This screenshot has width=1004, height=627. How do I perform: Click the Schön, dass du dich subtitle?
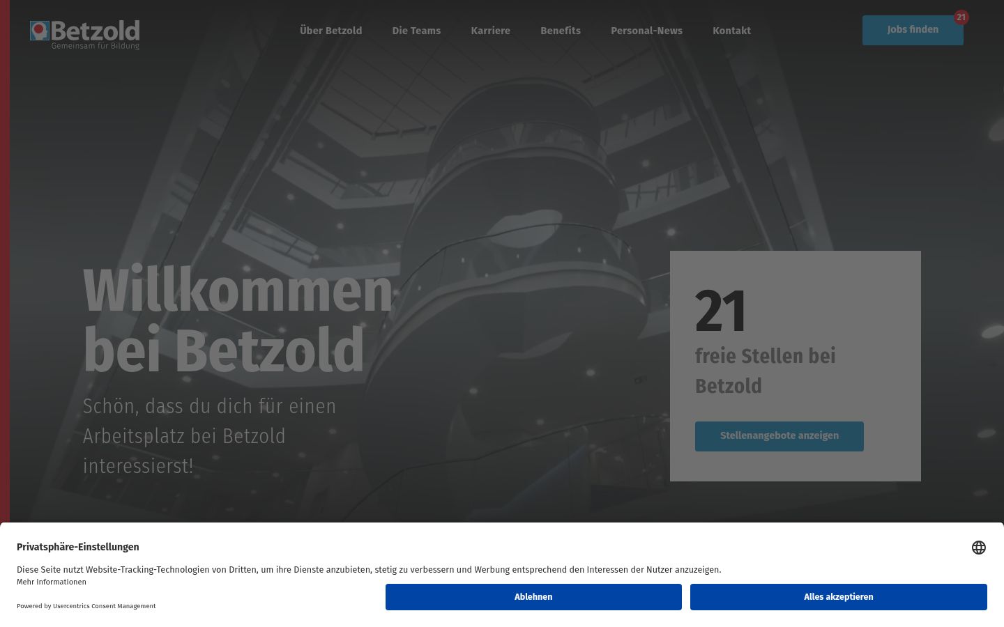tap(209, 436)
